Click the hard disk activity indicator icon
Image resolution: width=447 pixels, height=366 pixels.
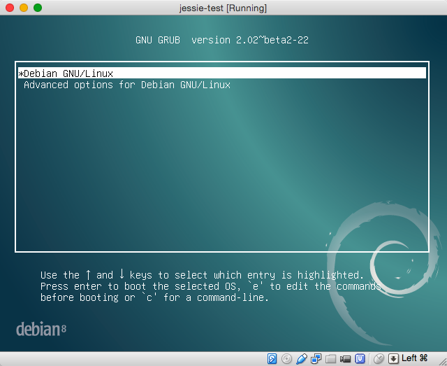(272, 358)
